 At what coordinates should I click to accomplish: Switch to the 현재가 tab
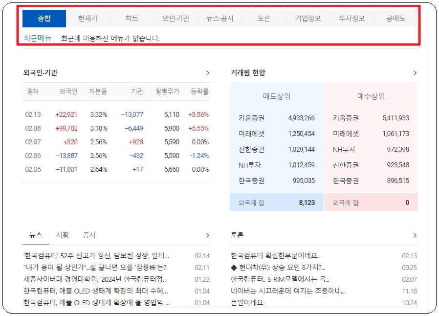(88, 19)
